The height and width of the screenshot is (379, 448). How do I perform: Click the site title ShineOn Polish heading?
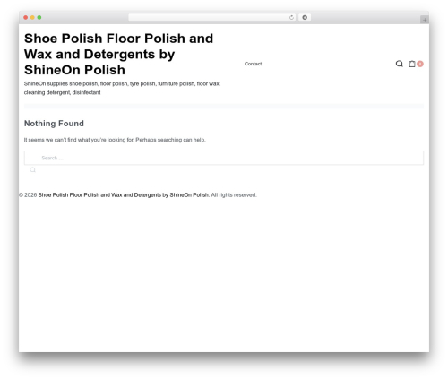[118, 54]
